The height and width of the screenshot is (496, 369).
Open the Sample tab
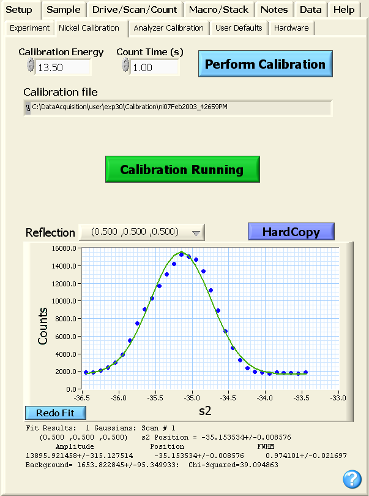click(x=64, y=10)
